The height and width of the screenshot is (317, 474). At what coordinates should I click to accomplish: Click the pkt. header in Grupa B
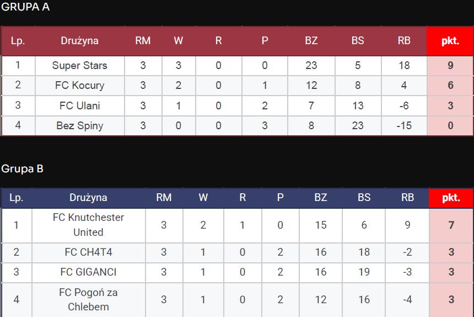tap(451, 198)
